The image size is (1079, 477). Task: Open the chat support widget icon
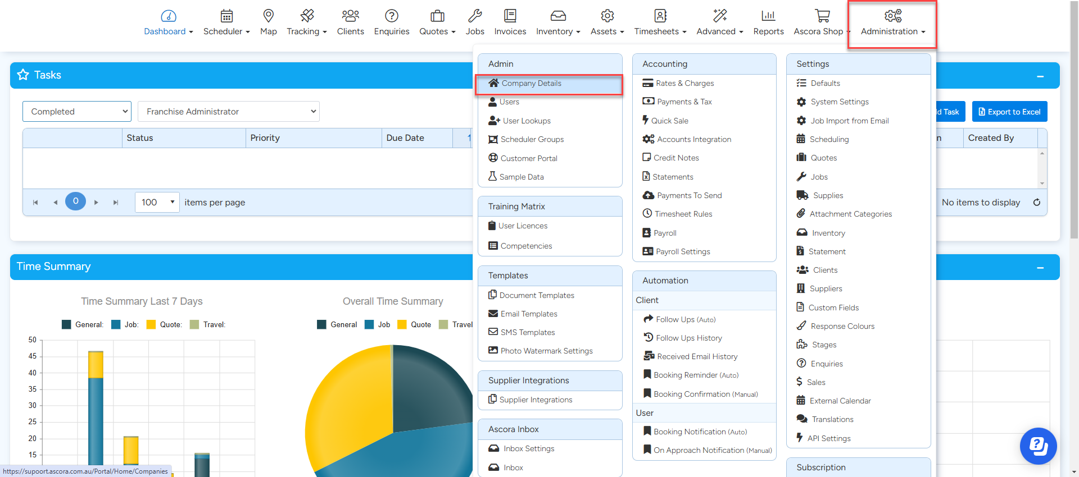coord(1038,446)
